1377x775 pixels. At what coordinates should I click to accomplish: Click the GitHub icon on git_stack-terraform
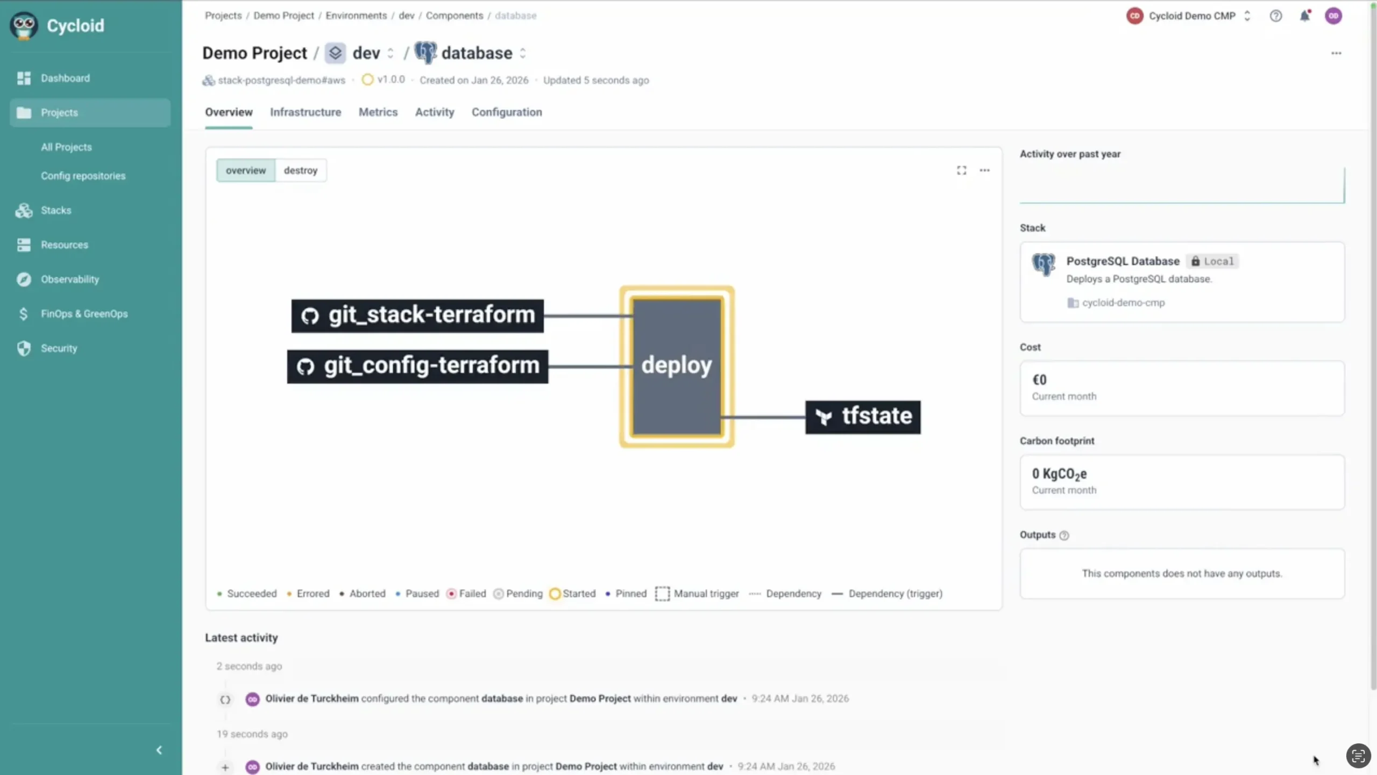(310, 316)
